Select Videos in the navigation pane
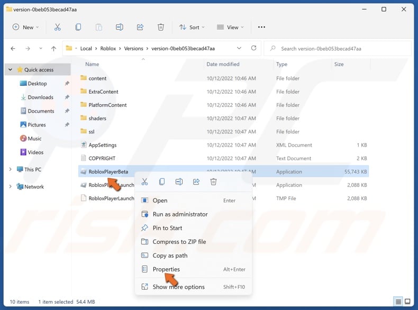Viewport: 418px width, 310px height. [35, 152]
